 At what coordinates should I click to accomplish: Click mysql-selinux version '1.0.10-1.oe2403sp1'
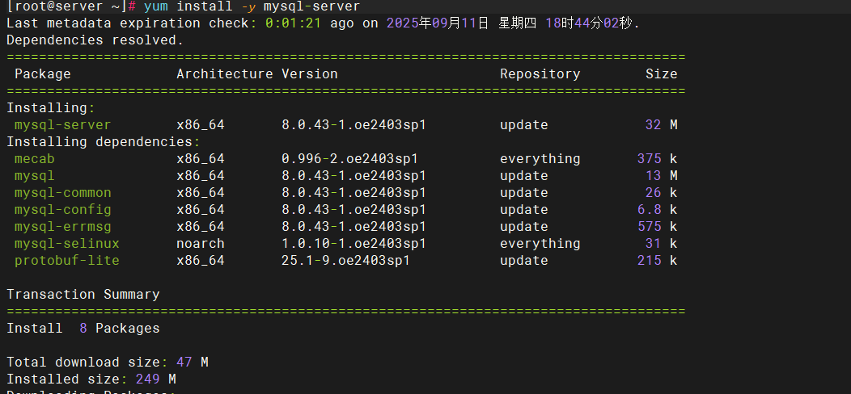coord(354,244)
